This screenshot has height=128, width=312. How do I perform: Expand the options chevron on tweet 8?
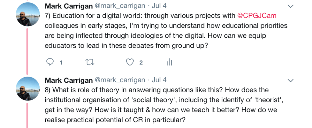pos(291,81)
